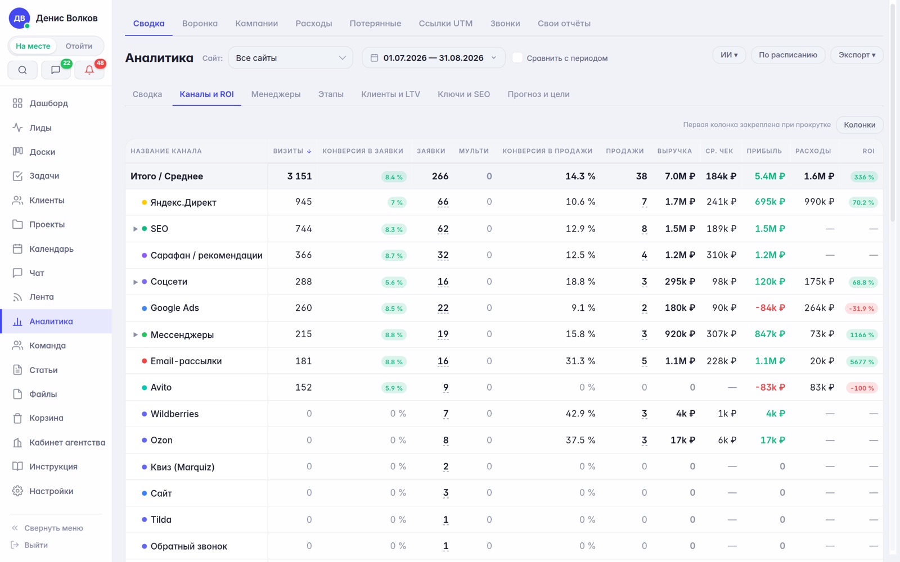Click the Чат speech bubble icon

(x=17, y=273)
